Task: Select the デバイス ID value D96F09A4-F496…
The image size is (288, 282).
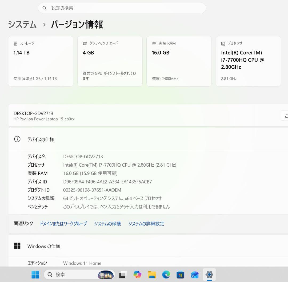Action: tap(107, 182)
